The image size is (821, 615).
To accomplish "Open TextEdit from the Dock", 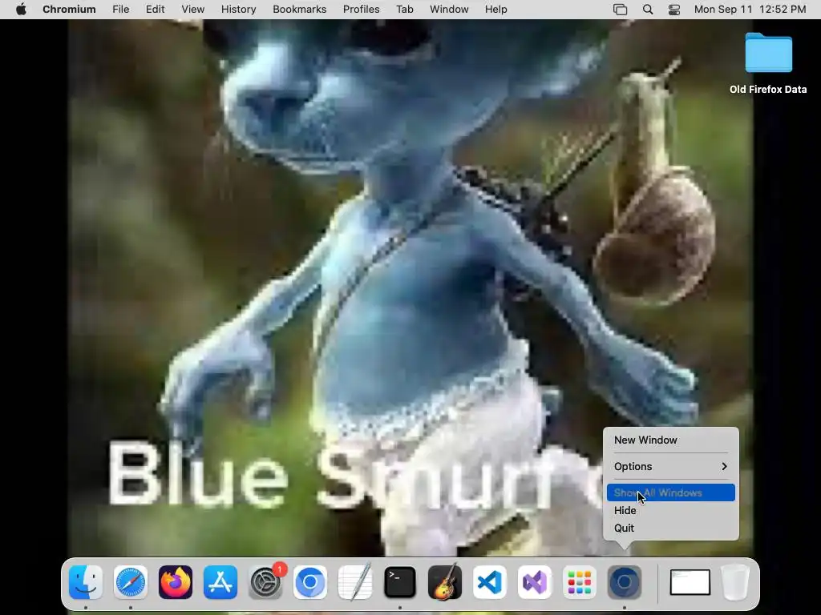I will tap(355, 582).
